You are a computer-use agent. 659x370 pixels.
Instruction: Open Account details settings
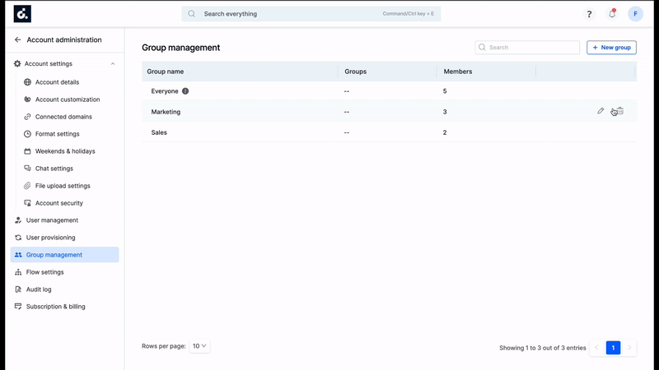pyautogui.click(x=57, y=82)
